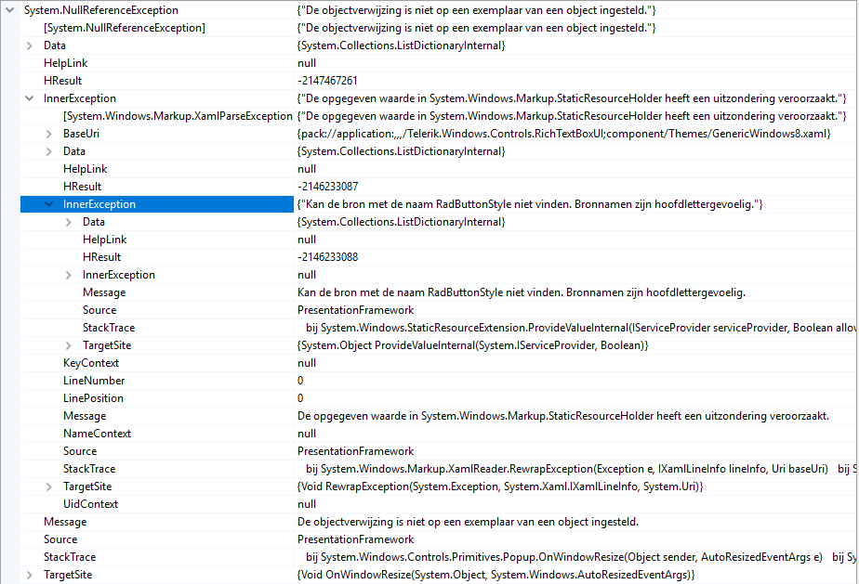Click the KeyContext null value

[x=307, y=363]
